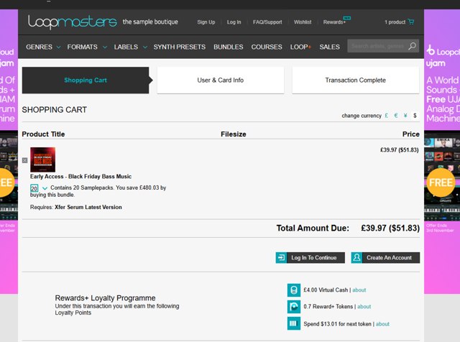
Task: Switch currency to yen (¥)
Action: (x=405, y=116)
